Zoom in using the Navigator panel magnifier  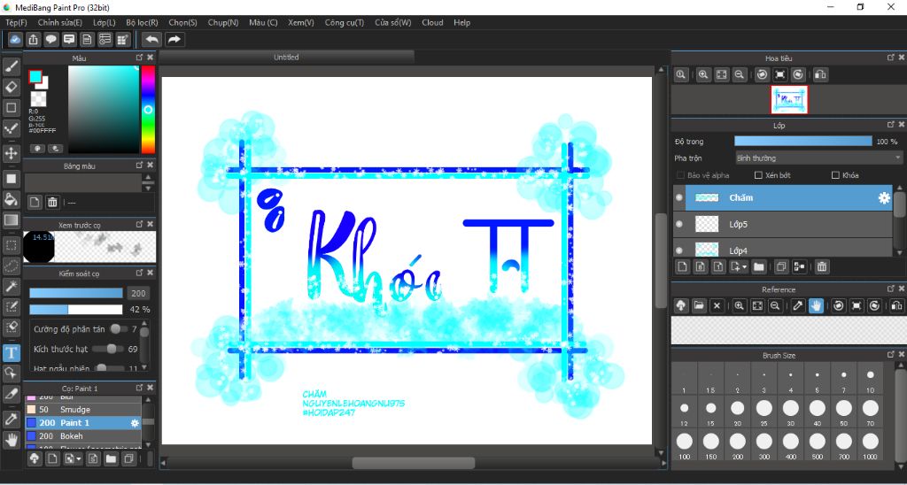pyautogui.click(x=703, y=74)
